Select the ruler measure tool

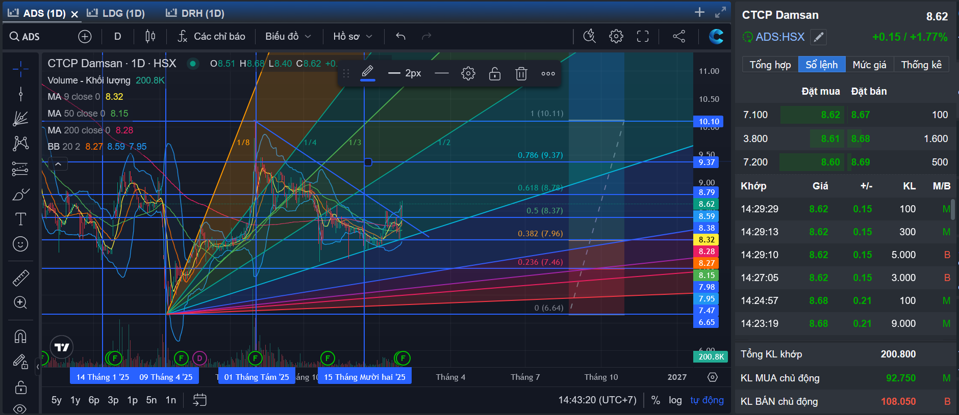[20, 278]
